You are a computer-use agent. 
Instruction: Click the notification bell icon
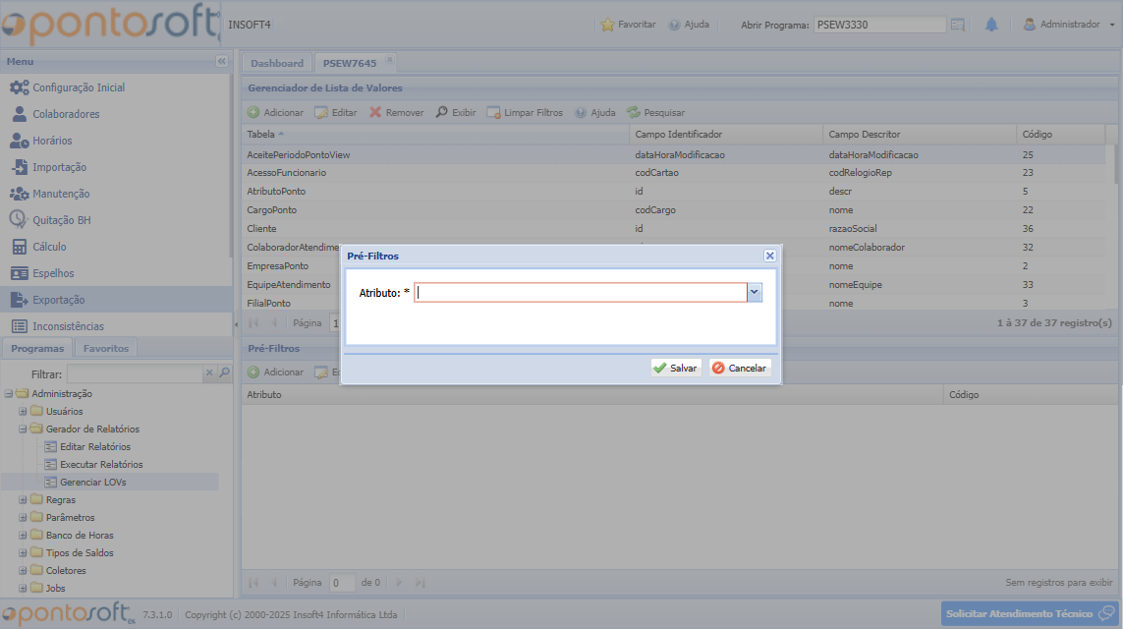pos(991,25)
